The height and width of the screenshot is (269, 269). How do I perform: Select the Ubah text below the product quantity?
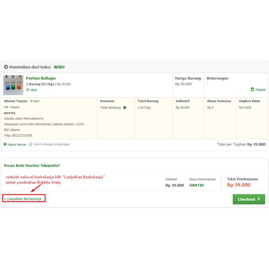point(33,90)
